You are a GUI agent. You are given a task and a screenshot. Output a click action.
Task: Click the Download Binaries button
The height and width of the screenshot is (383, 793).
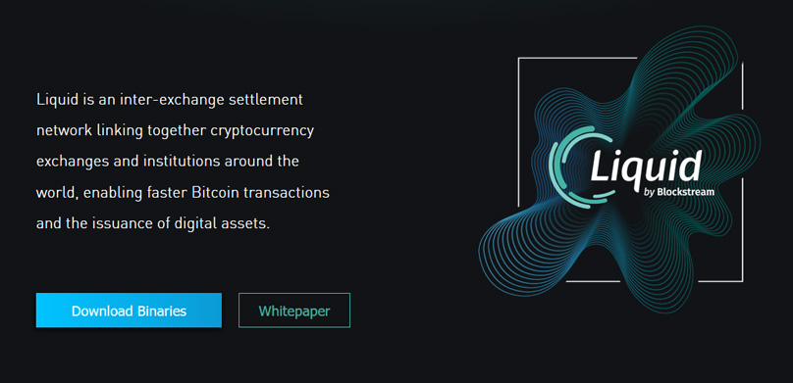point(129,311)
